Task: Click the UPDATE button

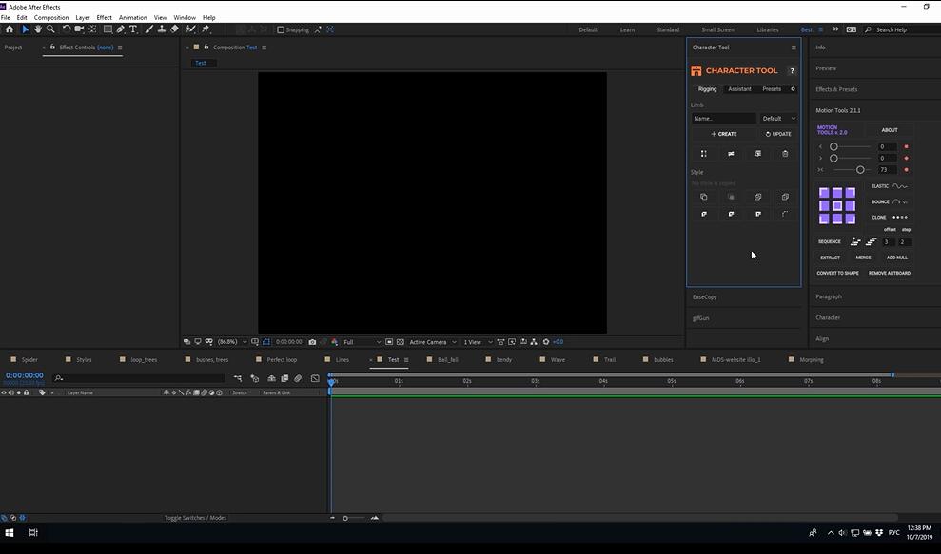Action: (778, 134)
